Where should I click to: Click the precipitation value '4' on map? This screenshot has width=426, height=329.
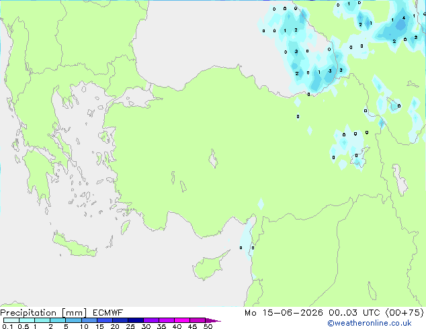(x=404, y=18)
